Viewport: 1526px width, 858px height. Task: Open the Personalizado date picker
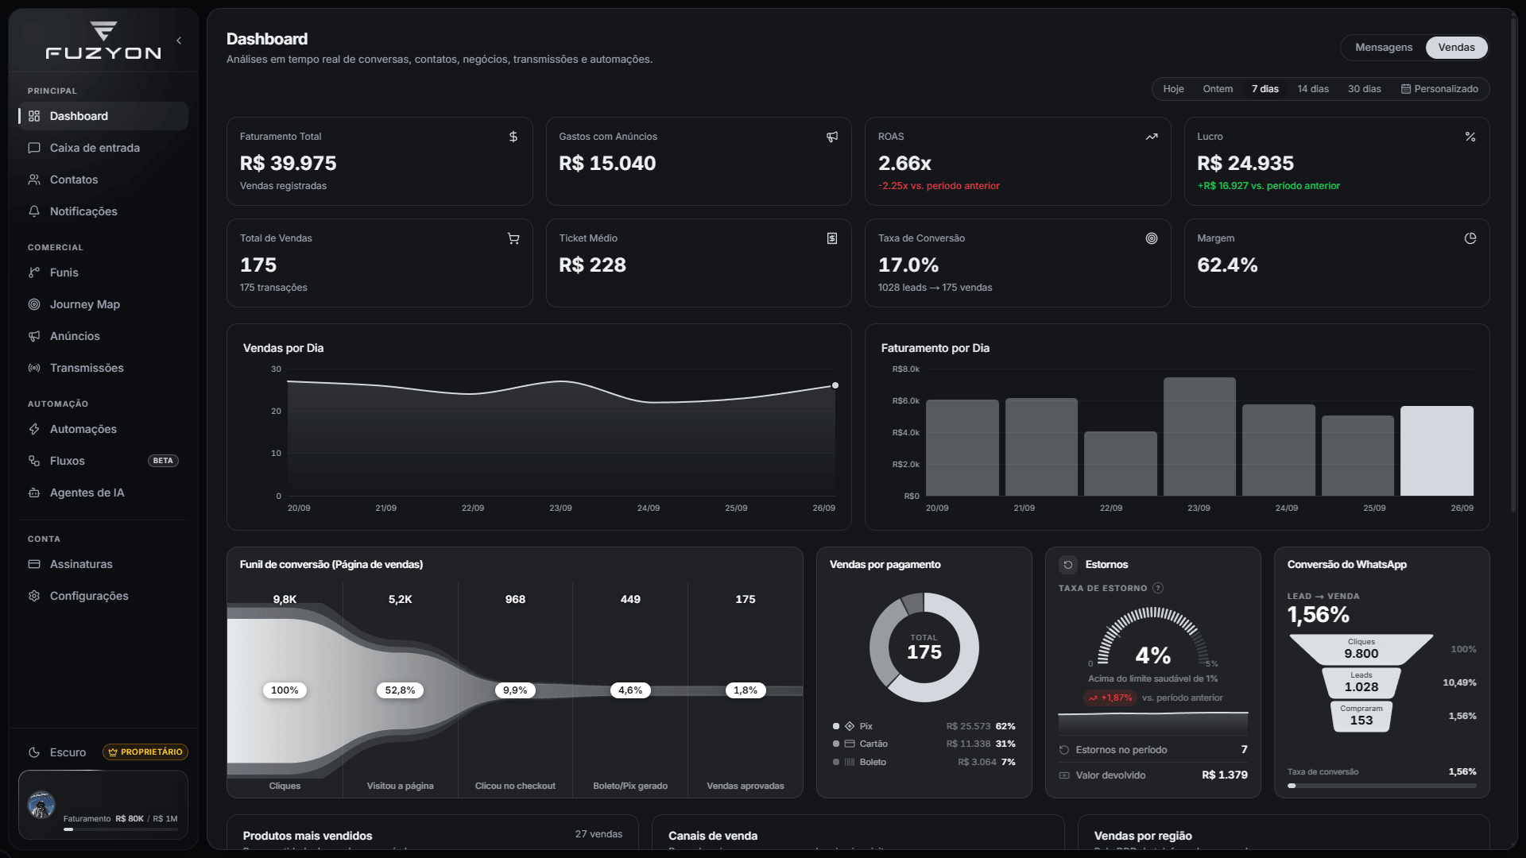[x=1439, y=89]
